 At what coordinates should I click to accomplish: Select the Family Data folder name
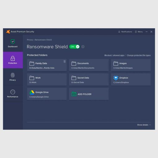[41, 63]
